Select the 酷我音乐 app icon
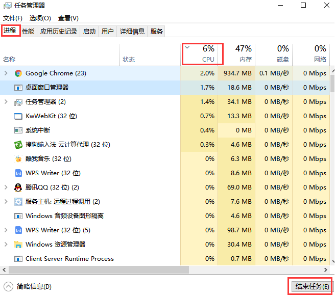This screenshot has width=336, height=297. point(18,159)
